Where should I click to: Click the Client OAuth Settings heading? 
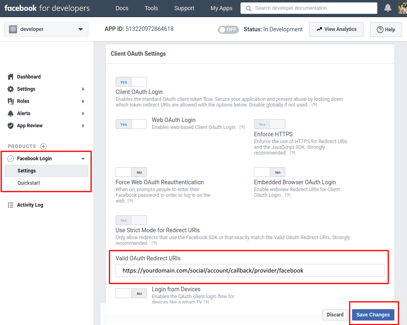pyautogui.click(x=138, y=54)
